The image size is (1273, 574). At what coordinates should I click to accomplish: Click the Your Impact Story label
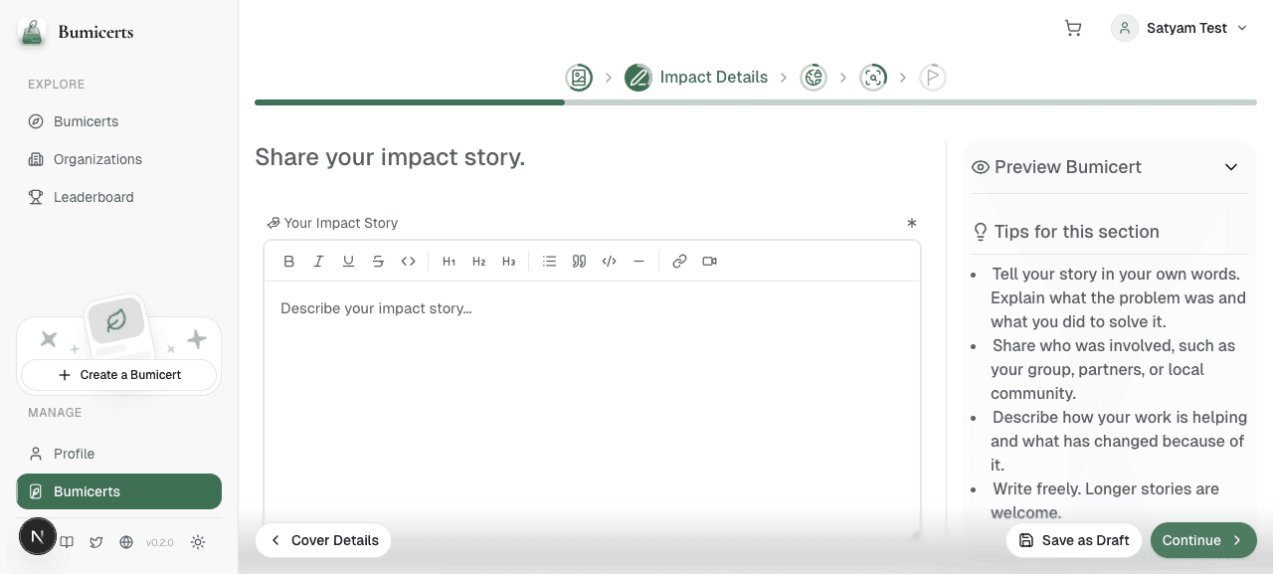341,223
